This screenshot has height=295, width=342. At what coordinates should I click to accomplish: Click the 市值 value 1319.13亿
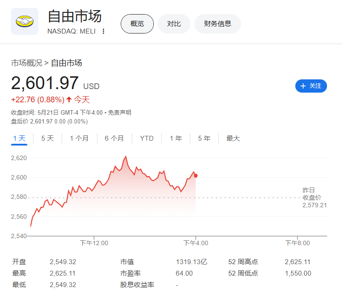pyautogui.click(x=192, y=262)
